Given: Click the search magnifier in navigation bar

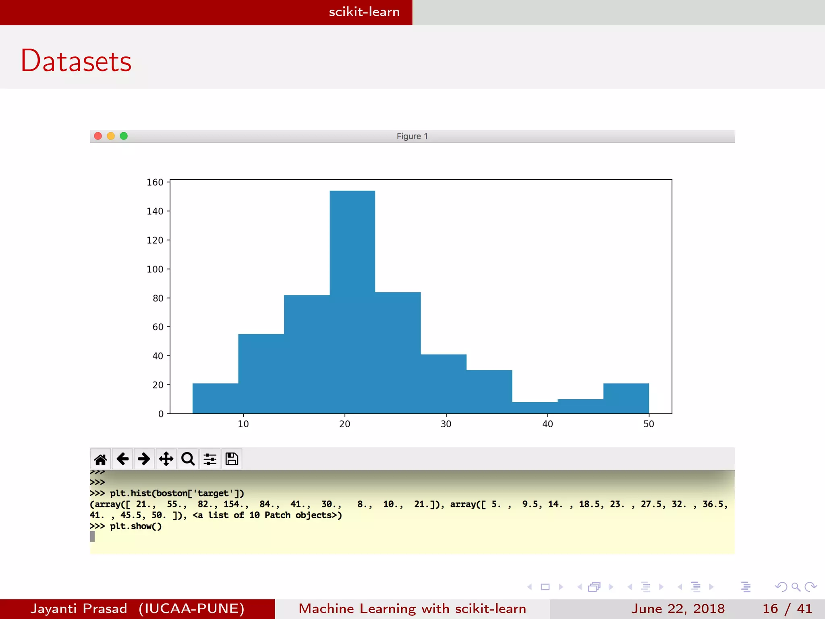Looking at the screenshot, I should point(796,587).
